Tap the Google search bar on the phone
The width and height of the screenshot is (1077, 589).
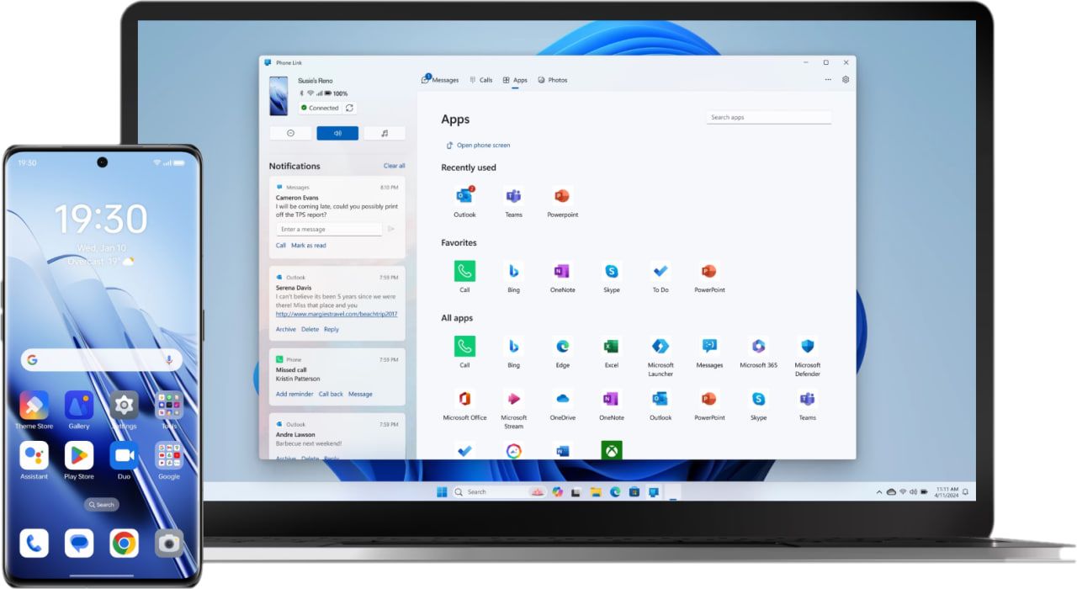(x=101, y=359)
